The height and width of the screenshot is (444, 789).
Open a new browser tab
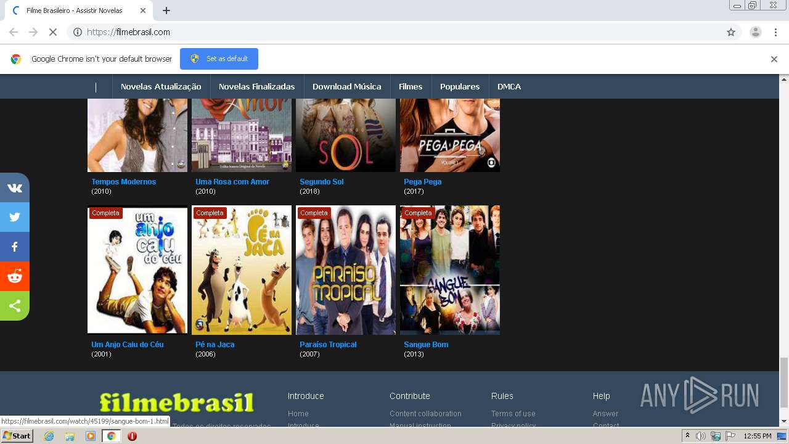point(166,10)
